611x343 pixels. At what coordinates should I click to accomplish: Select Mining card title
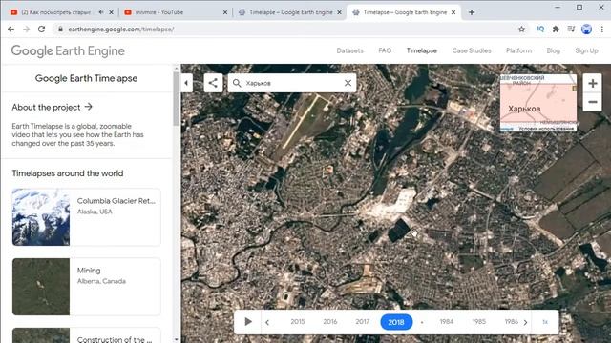pyautogui.click(x=89, y=271)
